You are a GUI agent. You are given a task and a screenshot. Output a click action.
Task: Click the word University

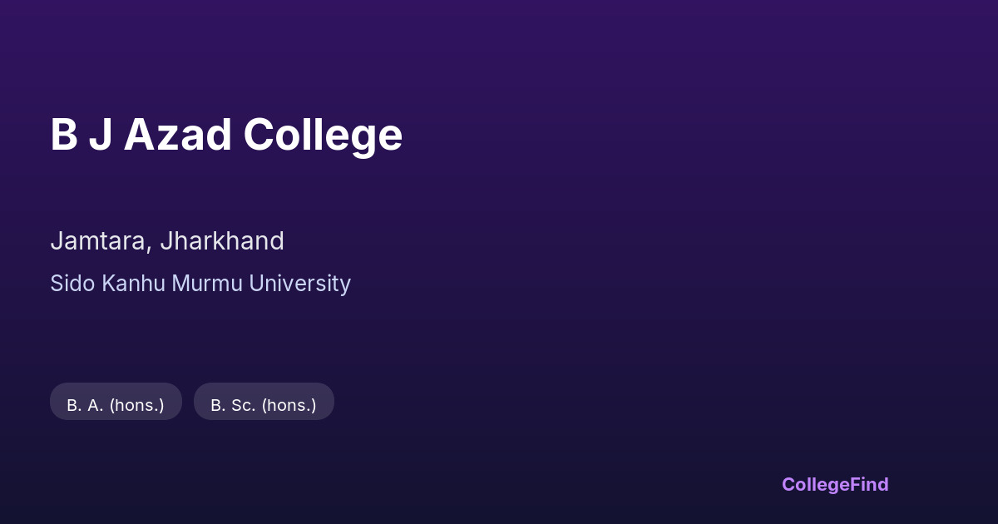(300, 284)
